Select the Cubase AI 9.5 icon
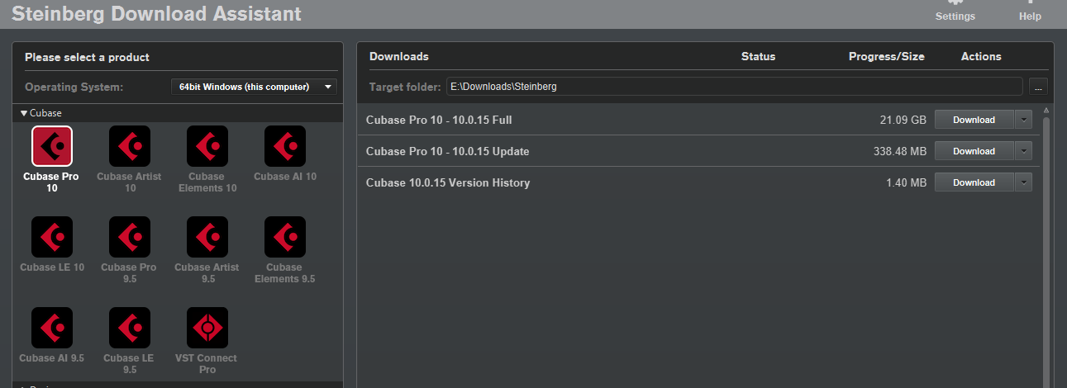 (x=51, y=328)
